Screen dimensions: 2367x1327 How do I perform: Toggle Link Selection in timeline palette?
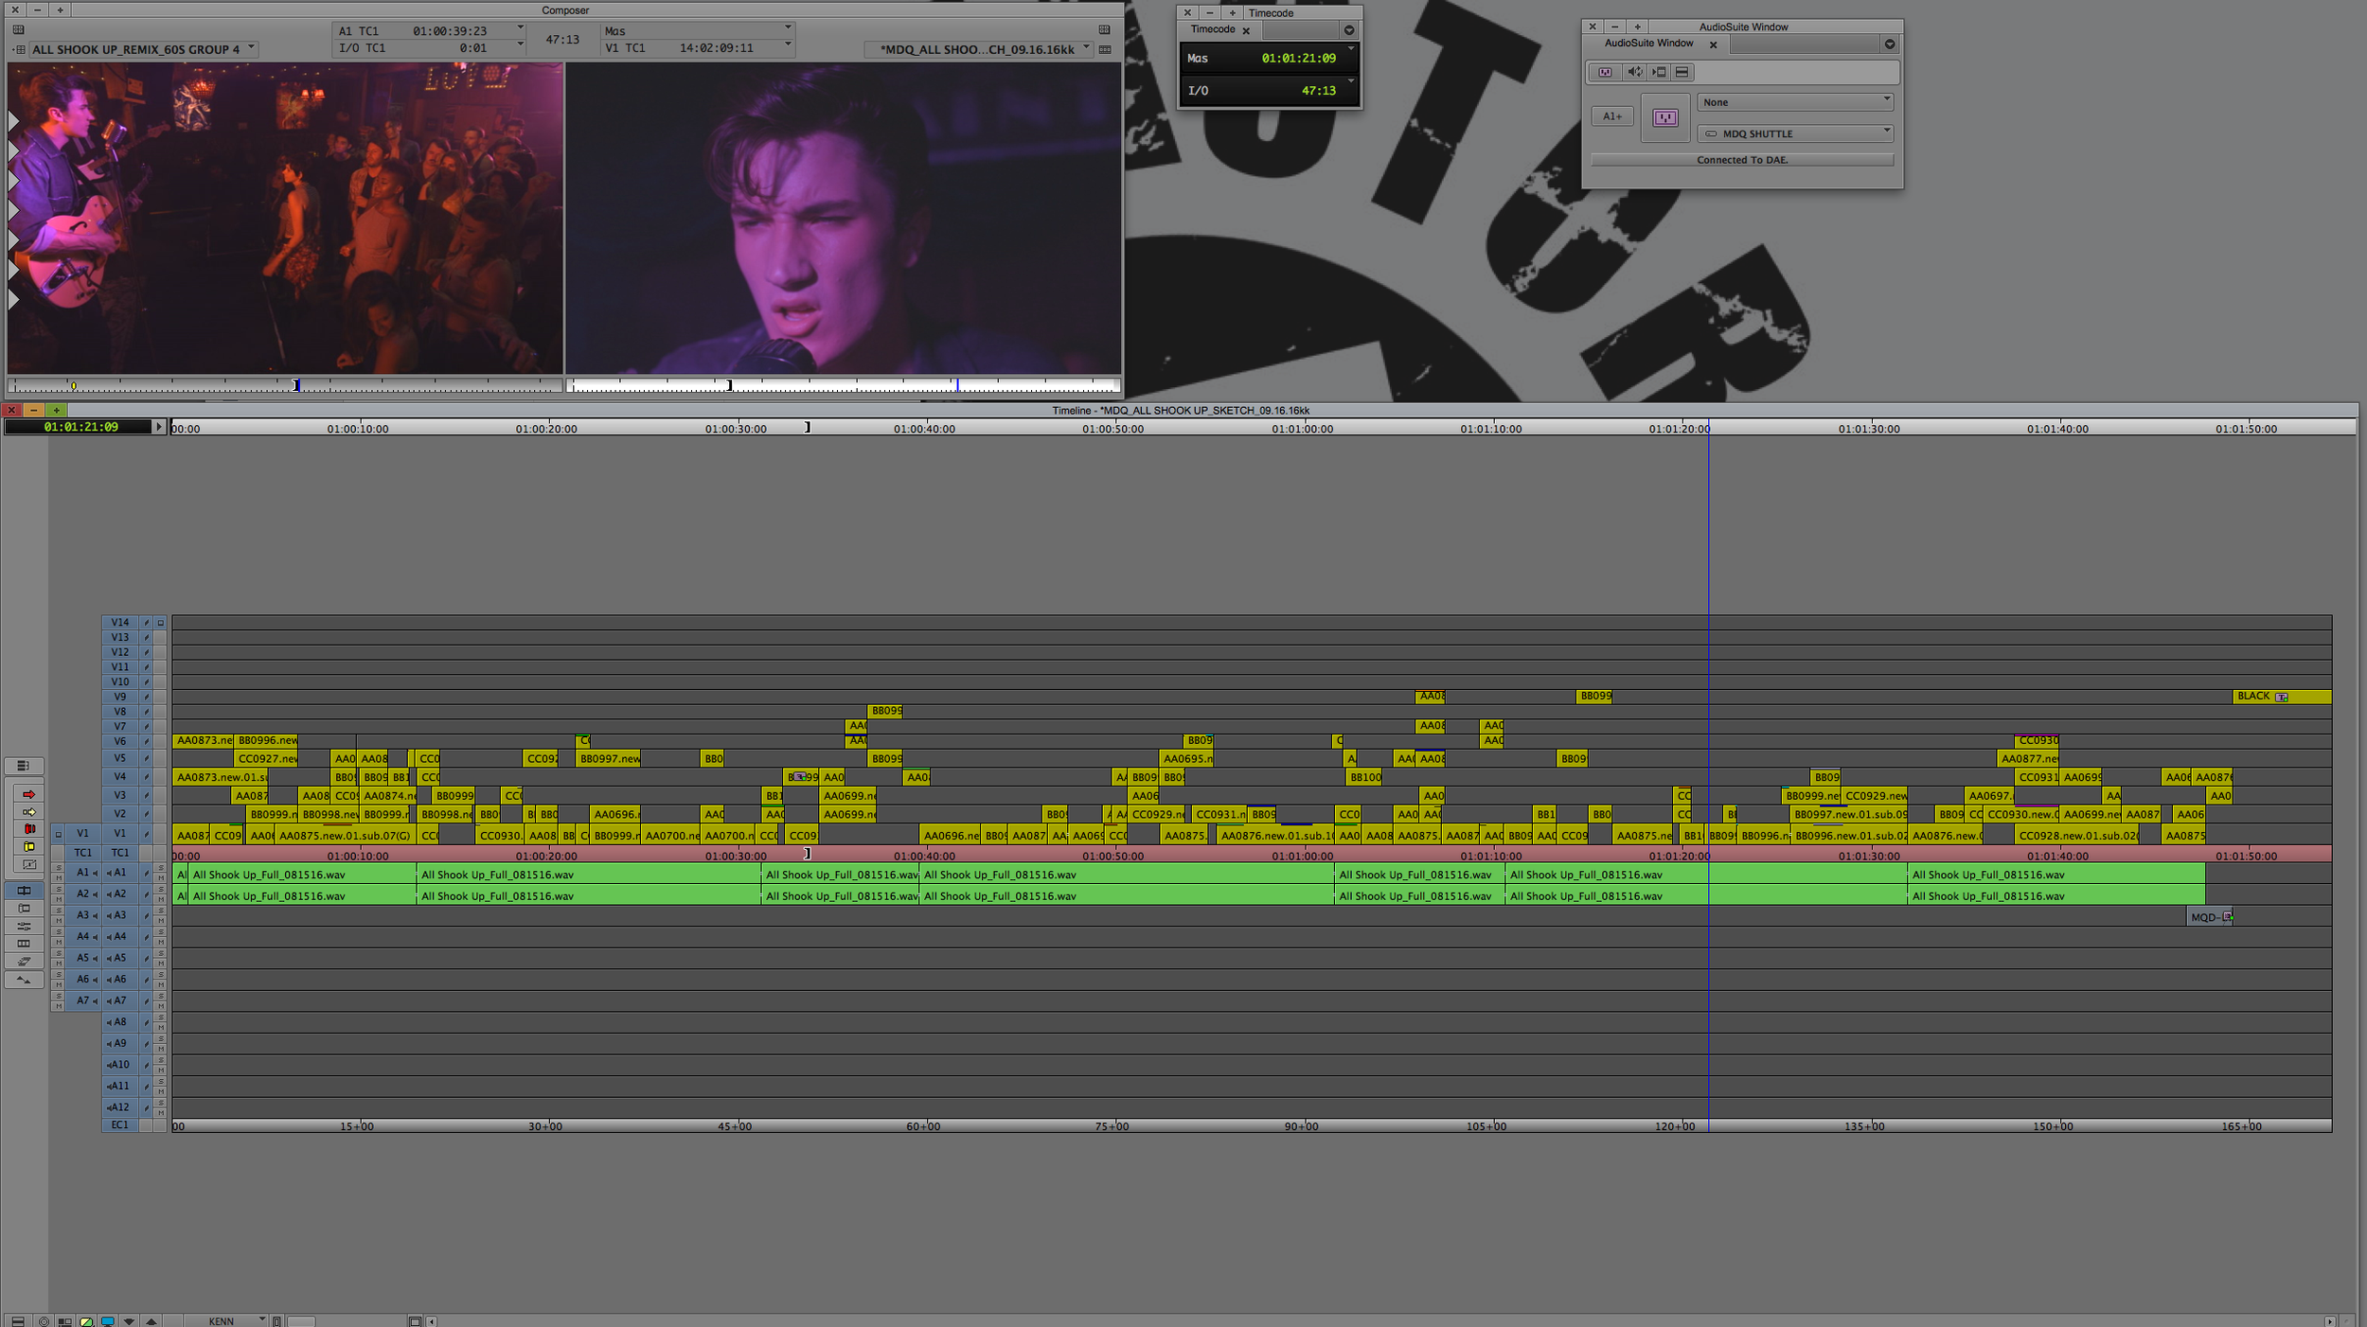[24, 962]
